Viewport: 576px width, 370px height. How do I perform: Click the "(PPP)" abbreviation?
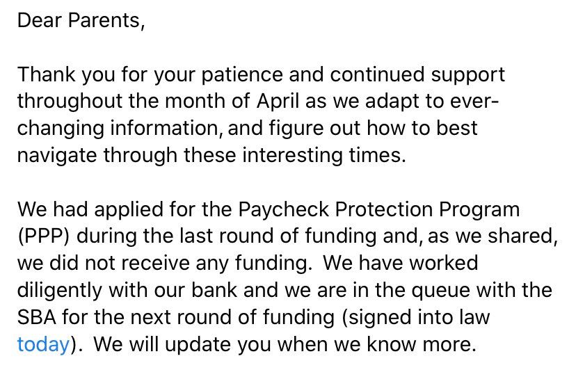(x=44, y=236)
